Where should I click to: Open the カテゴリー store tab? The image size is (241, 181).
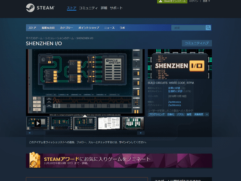click(x=66, y=28)
